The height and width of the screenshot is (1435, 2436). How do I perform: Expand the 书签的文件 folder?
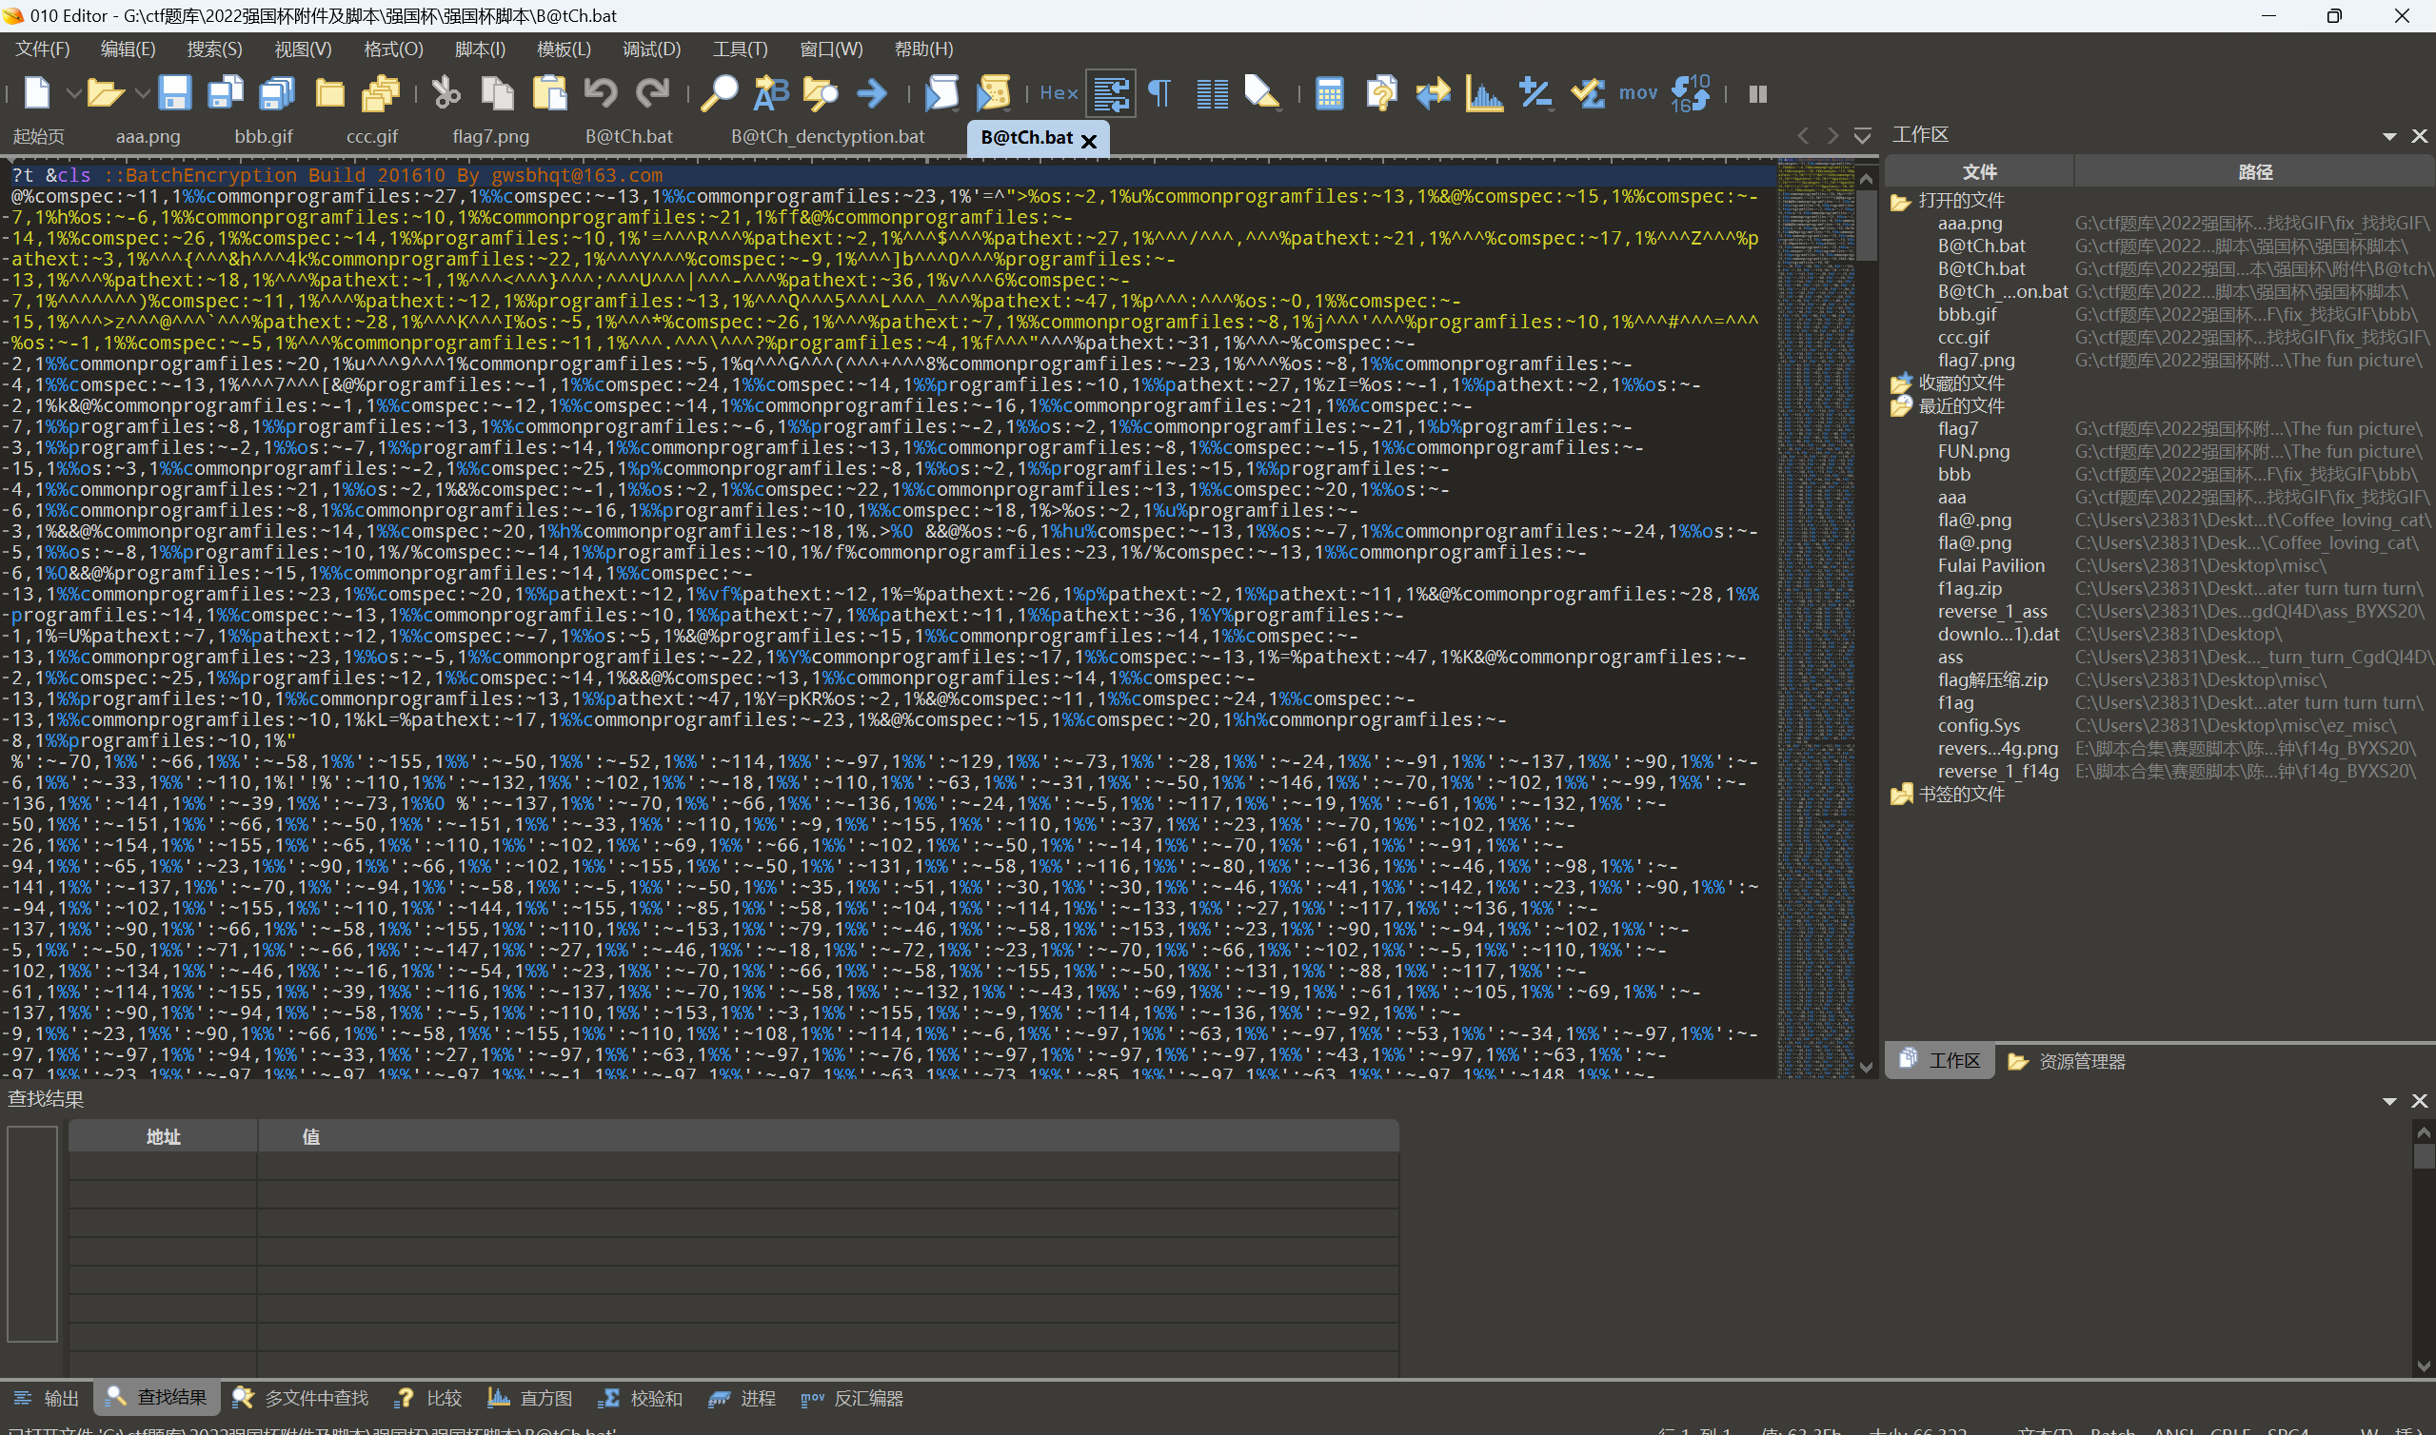point(1900,795)
